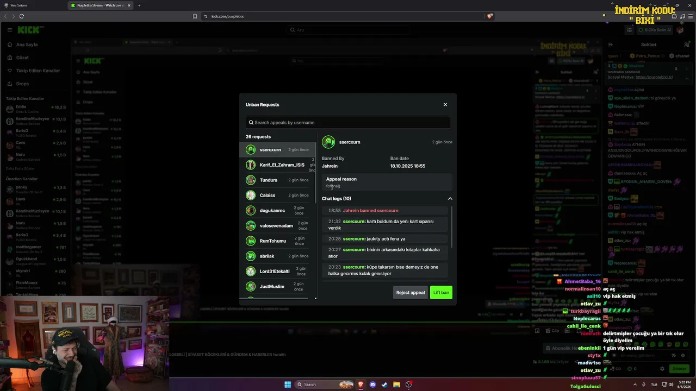
Task: Click the ban date 18.10.2025 18:55
Action: (x=408, y=166)
